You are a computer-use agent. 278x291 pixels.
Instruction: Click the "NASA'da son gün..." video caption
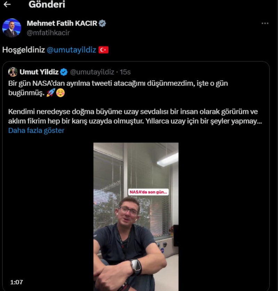(x=148, y=192)
